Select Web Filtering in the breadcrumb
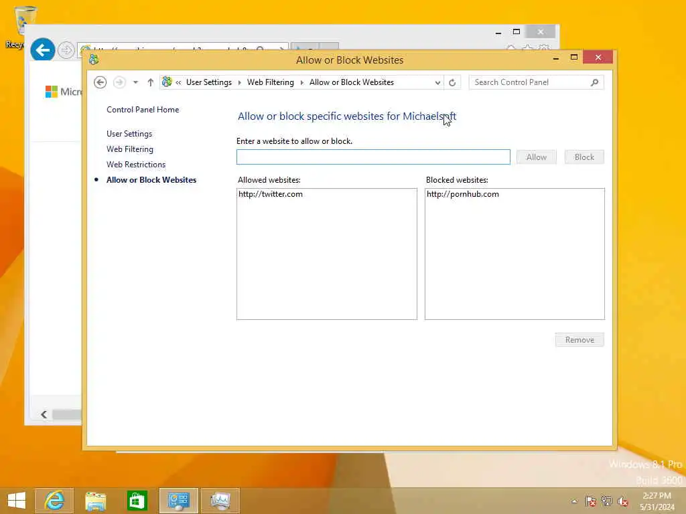This screenshot has height=514, width=686. coord(271,82)
